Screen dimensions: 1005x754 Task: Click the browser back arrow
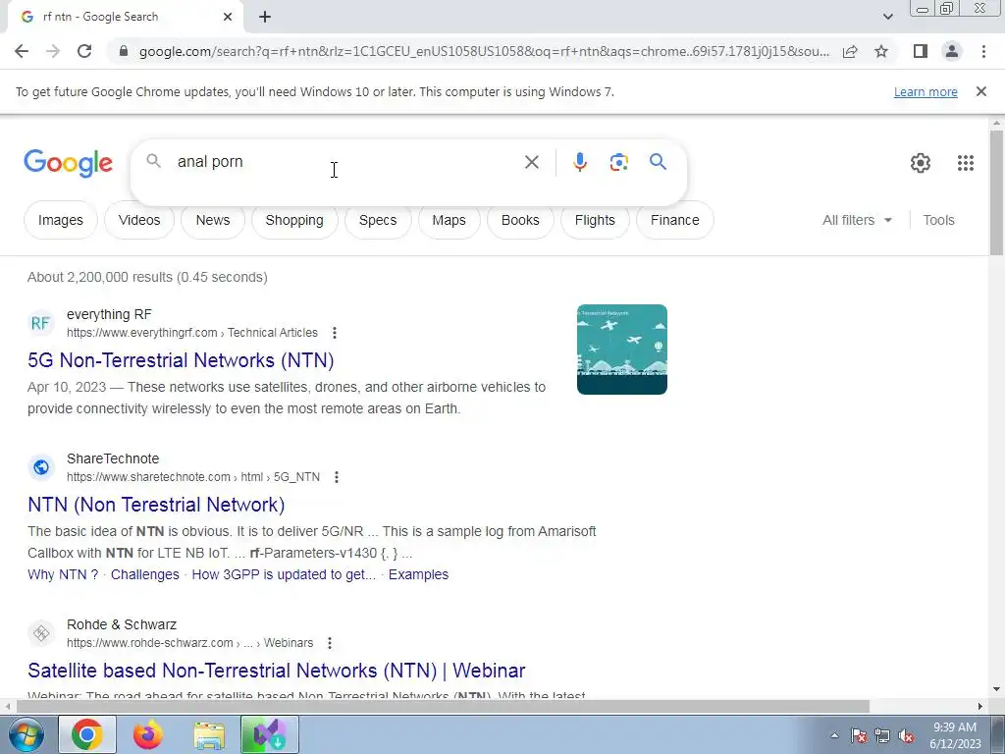tap(22, 51)
